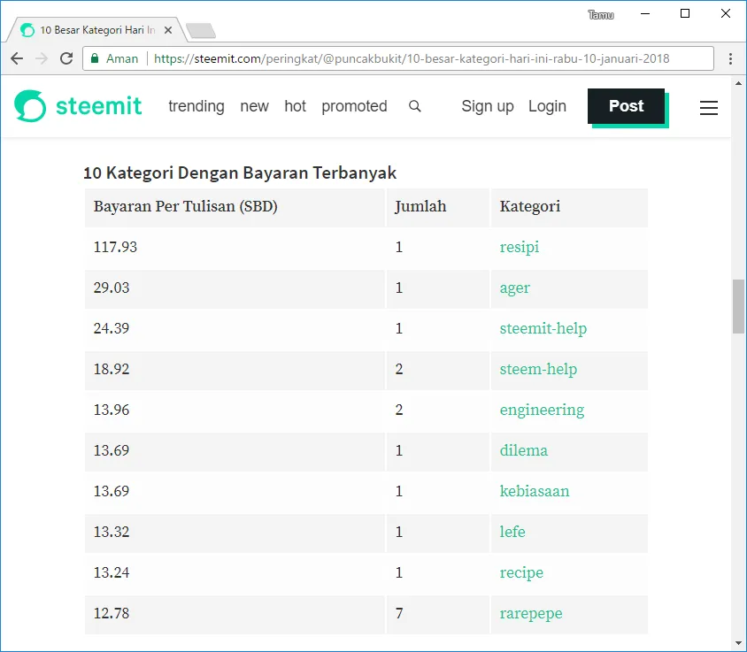
Task: Click heading 10 Kategori Dengan Bayaran Terbanyak
Action: [x=240, y=173]
